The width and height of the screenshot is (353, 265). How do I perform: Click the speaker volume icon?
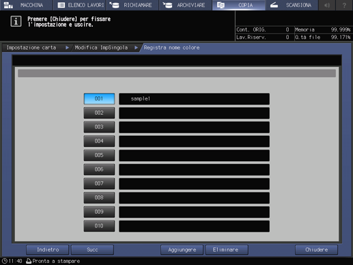point(327,5)
